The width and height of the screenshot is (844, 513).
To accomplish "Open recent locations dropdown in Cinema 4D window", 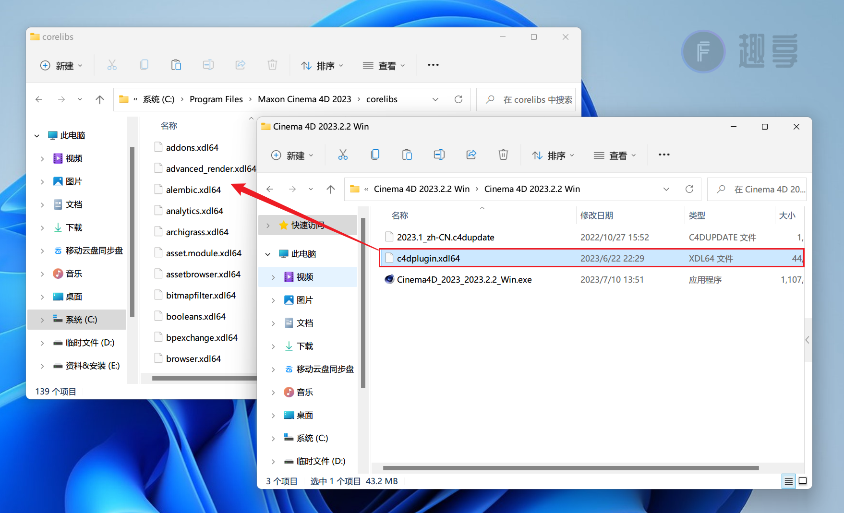I will pos(311,189).
